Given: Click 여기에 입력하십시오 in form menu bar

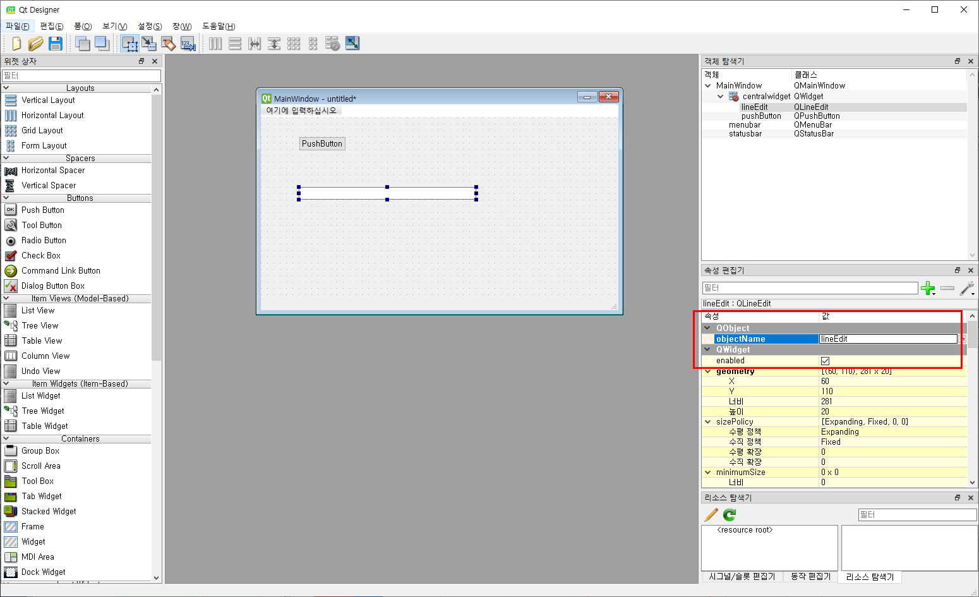Looking at the screenshot, I should [x=301, y=111].
